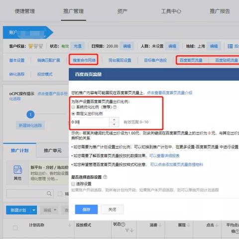Sort by 计划名称 column arrow
The width and height of the screenshot is (239, 239).
(x=70, y=225)
